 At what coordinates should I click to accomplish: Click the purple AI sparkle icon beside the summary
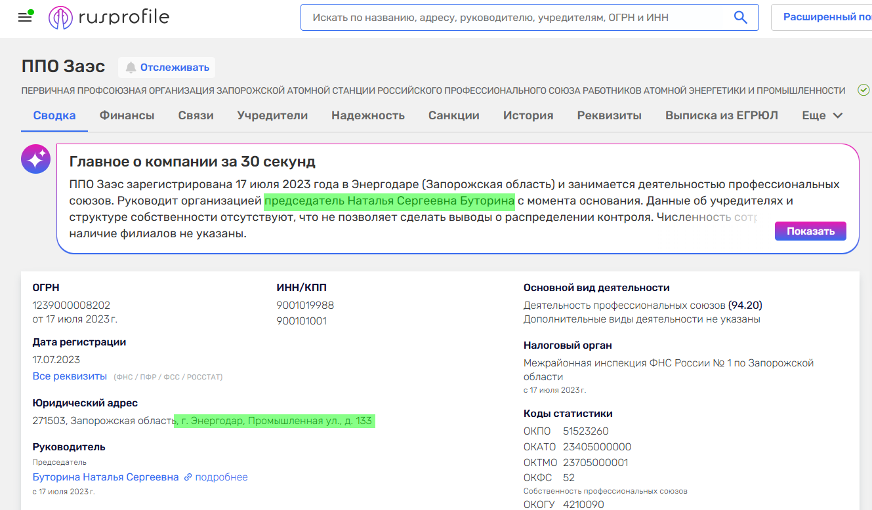(x=35, y=159)
